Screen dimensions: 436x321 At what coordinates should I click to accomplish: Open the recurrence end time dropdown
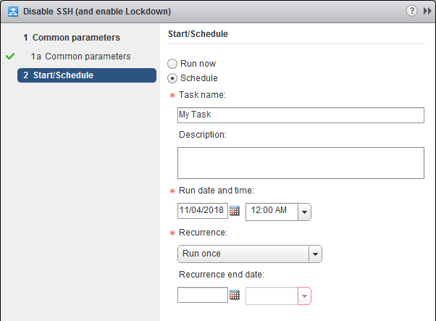(303, 296)
